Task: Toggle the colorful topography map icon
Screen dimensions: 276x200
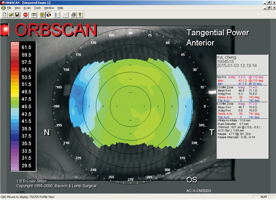Action: pos(49,15)
